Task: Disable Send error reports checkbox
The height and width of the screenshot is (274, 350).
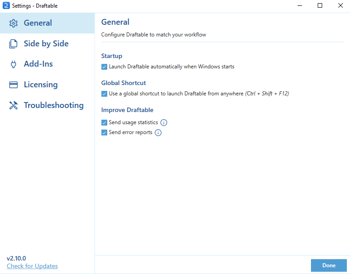Action: point(104,133)
